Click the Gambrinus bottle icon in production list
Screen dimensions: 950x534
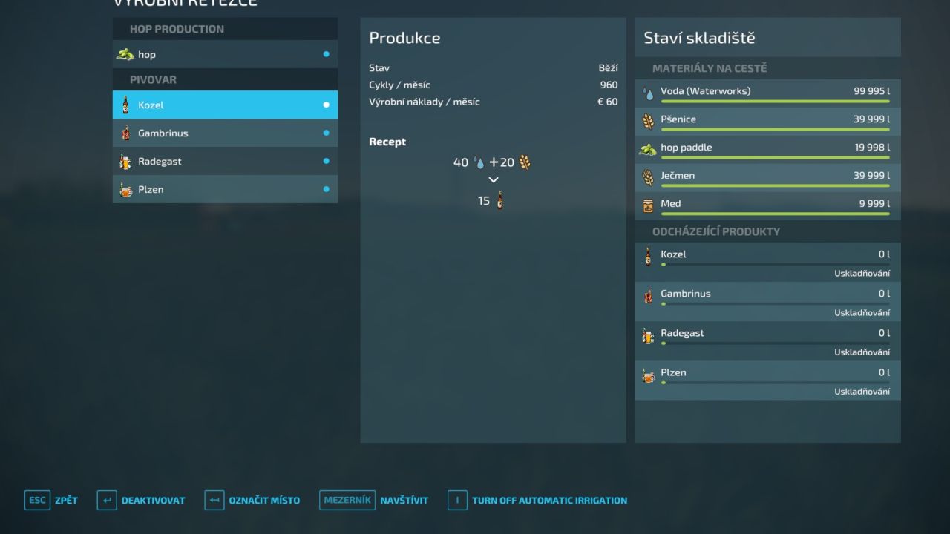(x=125, y=133)
